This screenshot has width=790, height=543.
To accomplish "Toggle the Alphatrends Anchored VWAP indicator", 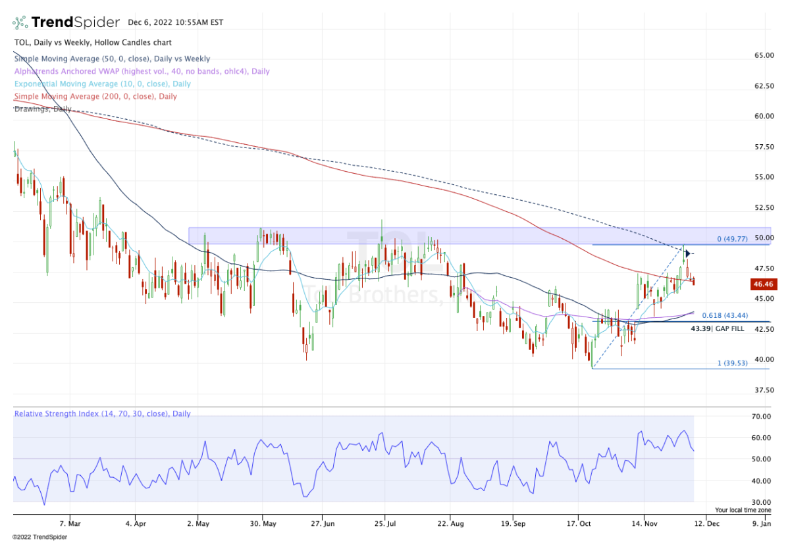I will click(x=112, y=71).
